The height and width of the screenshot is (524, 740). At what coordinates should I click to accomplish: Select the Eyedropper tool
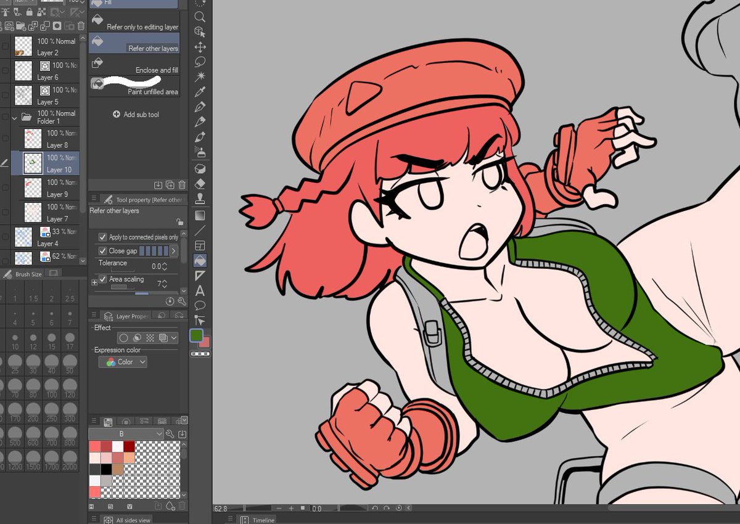pyautogui.click(x=200, y=92)
